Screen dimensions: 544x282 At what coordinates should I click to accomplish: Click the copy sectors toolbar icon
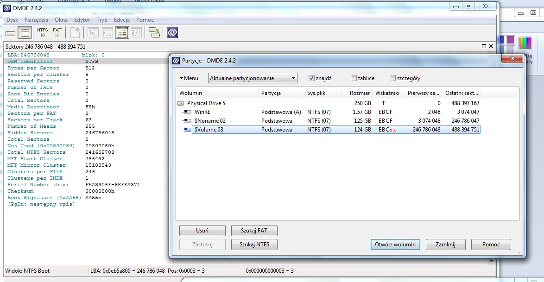coord(154,32)
